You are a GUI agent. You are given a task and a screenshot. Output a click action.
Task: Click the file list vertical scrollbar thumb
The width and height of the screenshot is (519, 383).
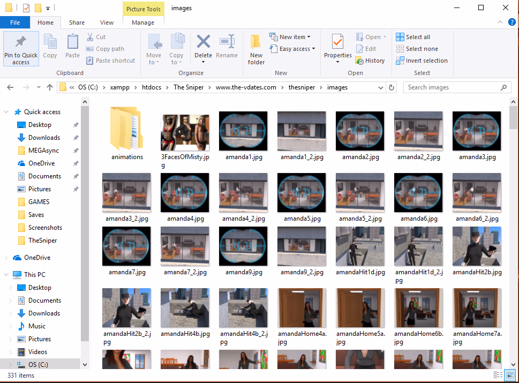[513, 117]
